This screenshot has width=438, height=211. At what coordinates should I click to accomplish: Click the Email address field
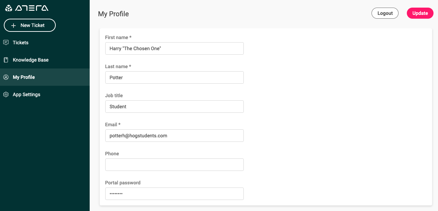tap(175, 136)
